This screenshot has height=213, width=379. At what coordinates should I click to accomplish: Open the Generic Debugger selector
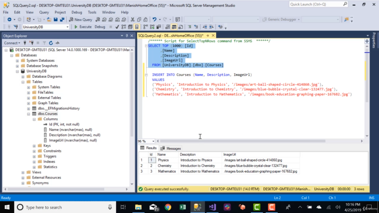tap(281, 20)
